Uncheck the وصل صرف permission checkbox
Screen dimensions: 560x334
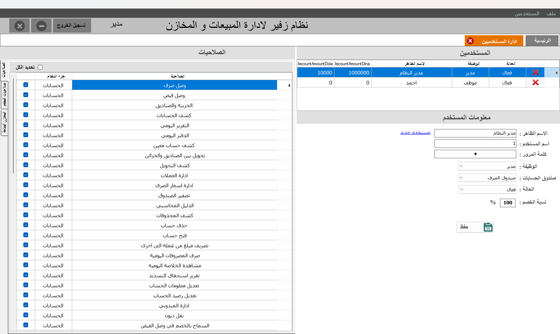[26, 85]
